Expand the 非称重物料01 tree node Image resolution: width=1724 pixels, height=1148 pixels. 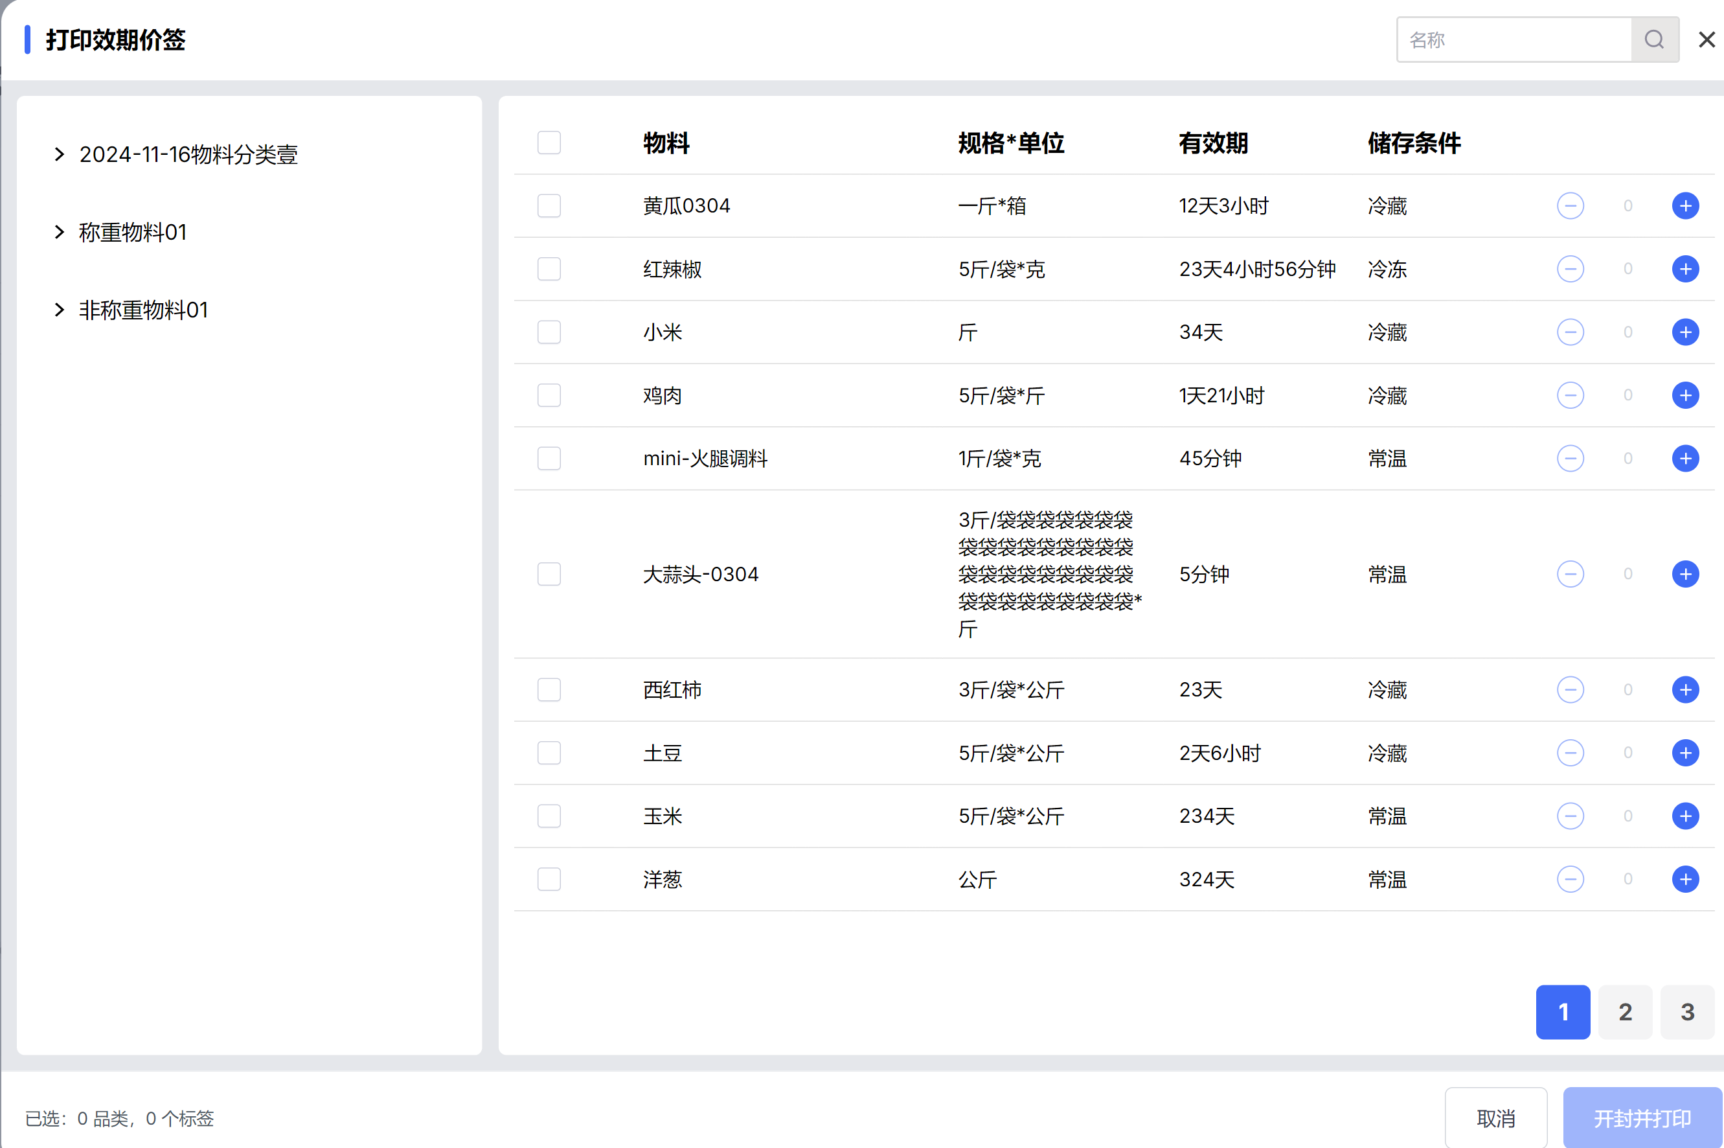[60, 310]
